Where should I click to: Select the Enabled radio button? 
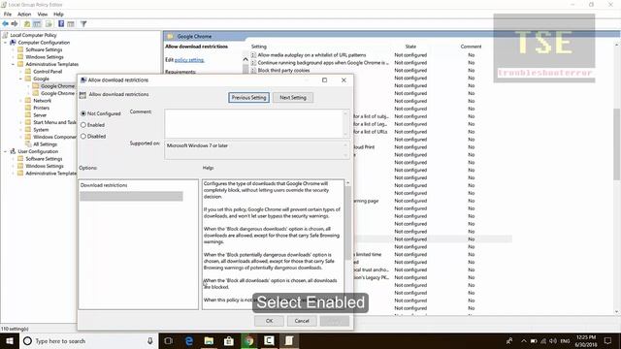[x=83, y=125]
